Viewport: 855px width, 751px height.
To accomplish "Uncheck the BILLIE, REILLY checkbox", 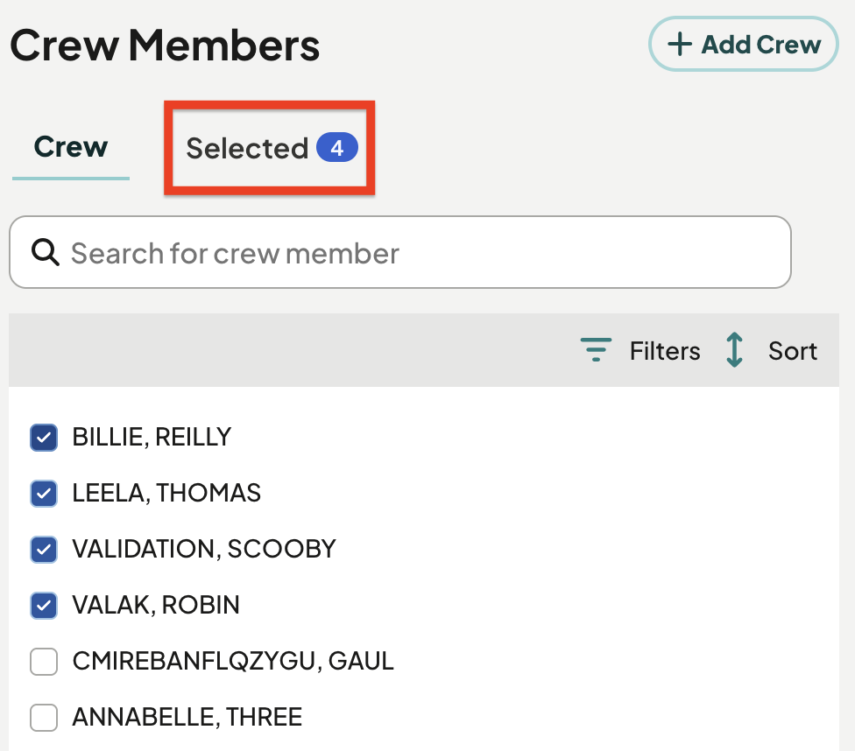I will point(44,437).
